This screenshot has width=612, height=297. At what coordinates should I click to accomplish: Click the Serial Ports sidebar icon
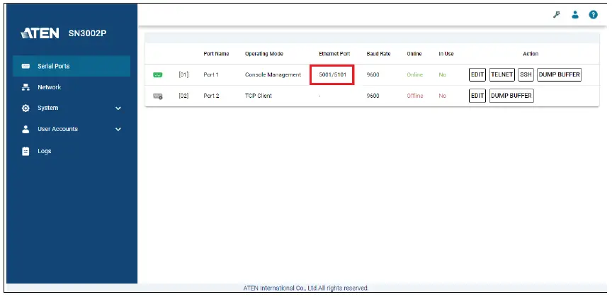[x=25, y=66]
